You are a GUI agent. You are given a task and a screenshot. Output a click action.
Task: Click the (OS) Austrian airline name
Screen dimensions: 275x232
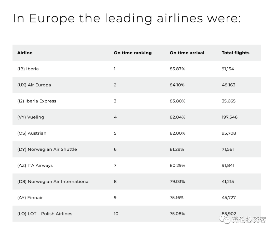(32, 133)
